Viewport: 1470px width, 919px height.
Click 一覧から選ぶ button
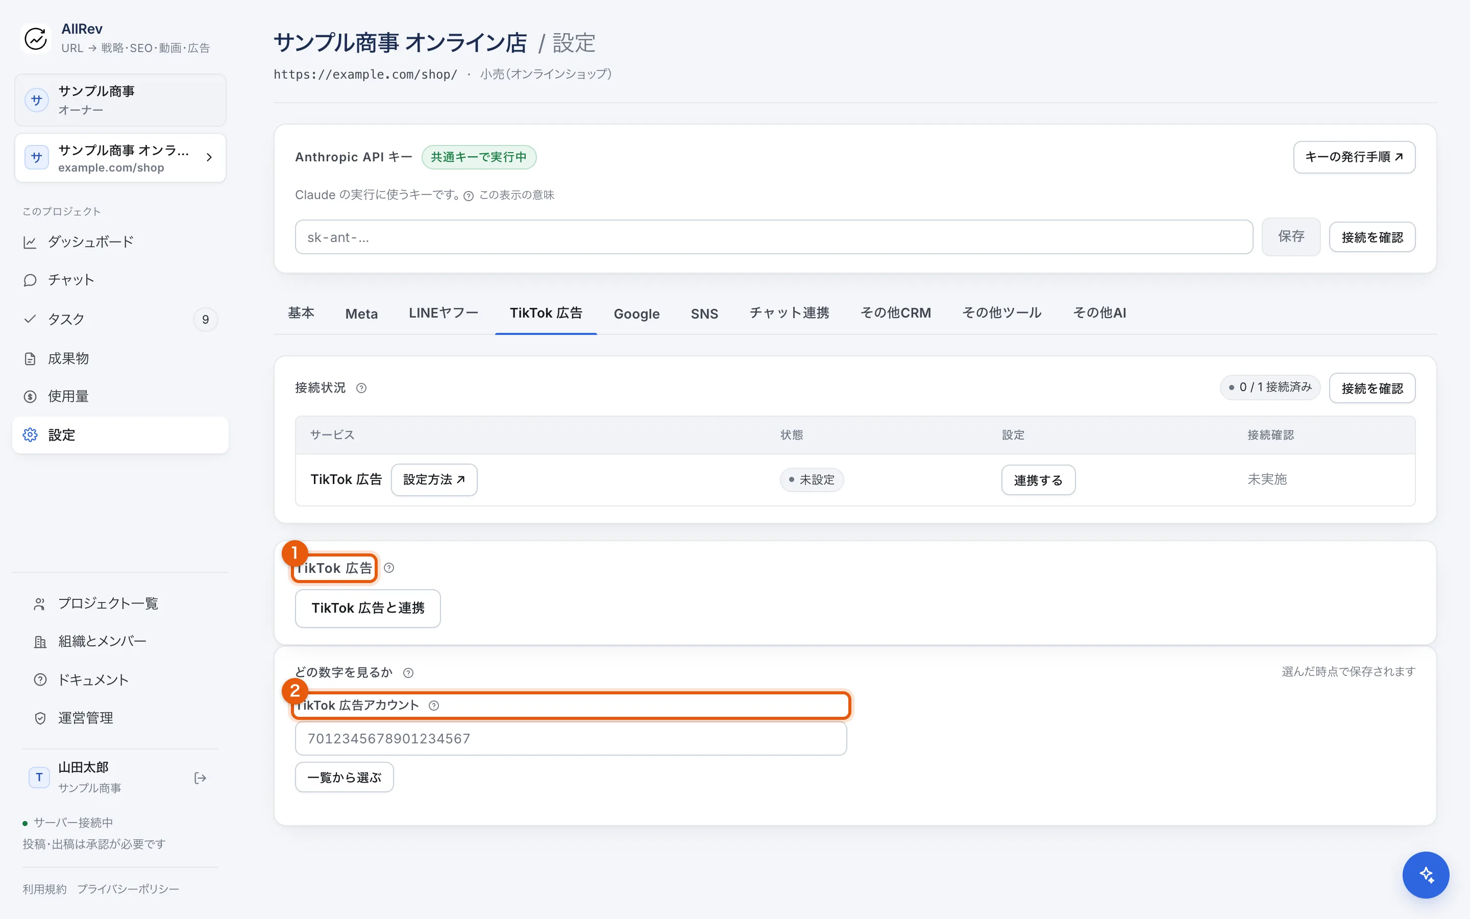click(x=345, y=778)
